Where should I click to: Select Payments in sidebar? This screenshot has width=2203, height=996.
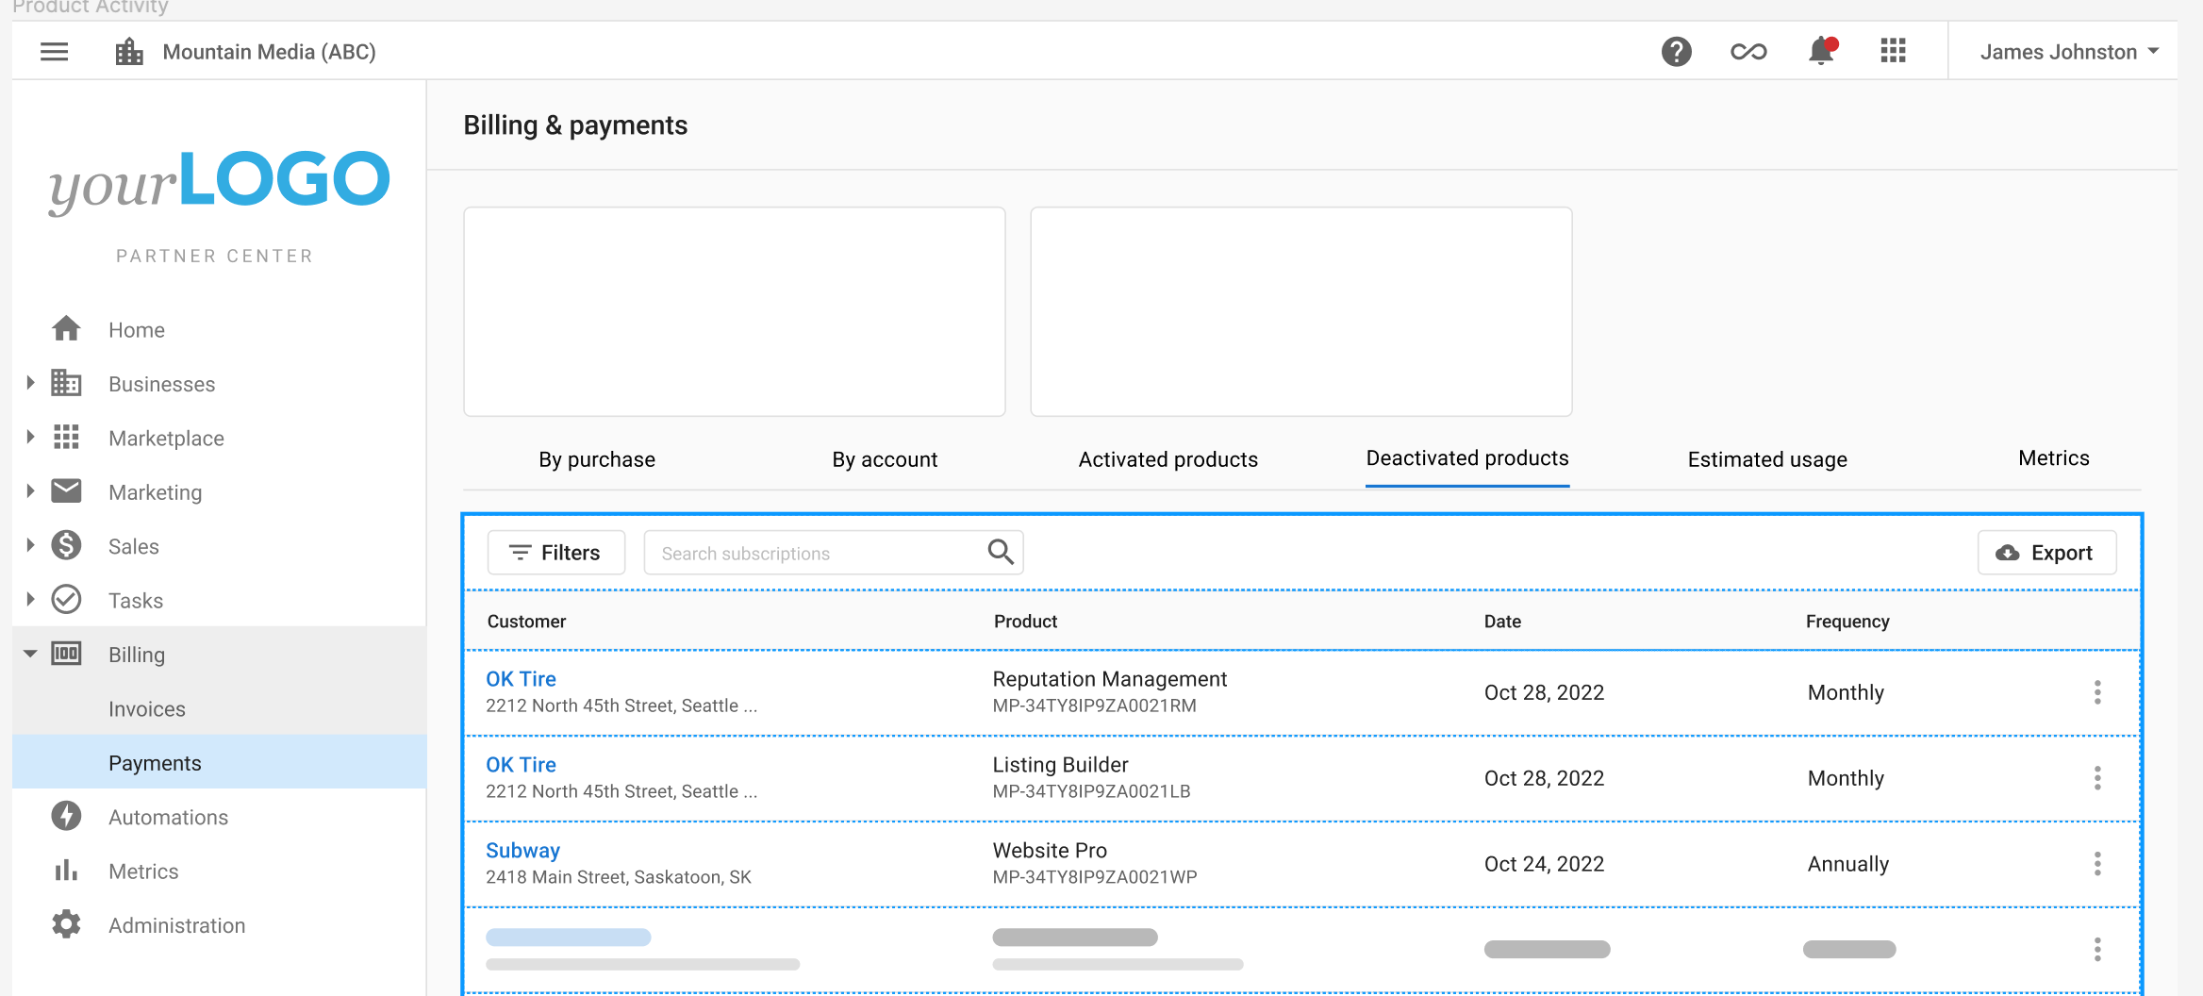[x=220, y=762]
